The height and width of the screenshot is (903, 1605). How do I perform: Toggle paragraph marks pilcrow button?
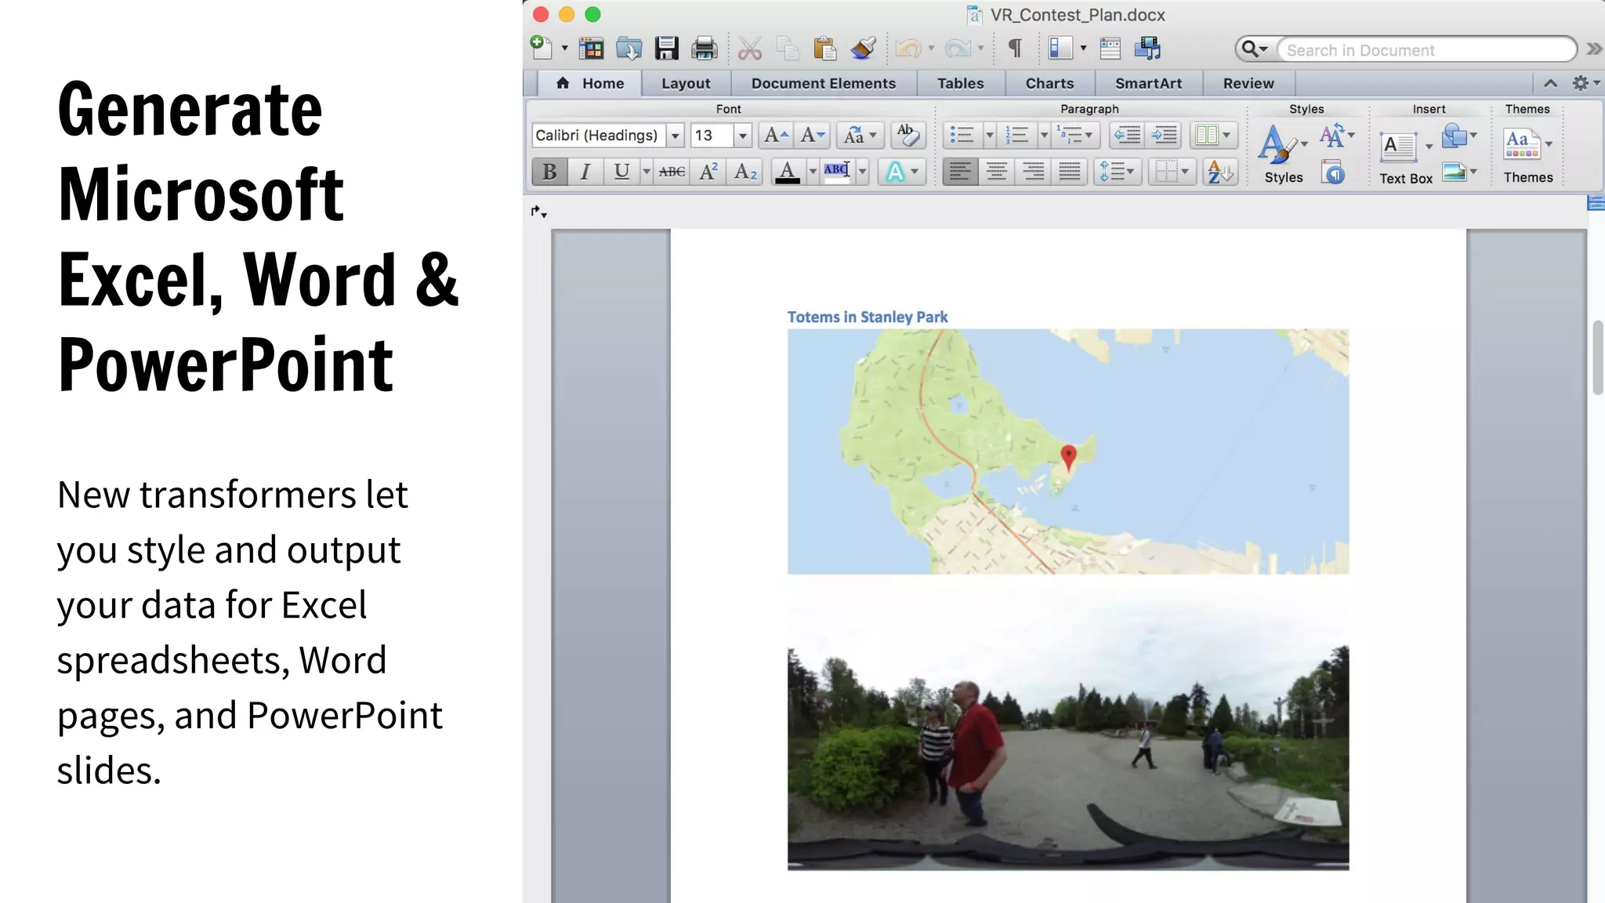point(1015,49)
